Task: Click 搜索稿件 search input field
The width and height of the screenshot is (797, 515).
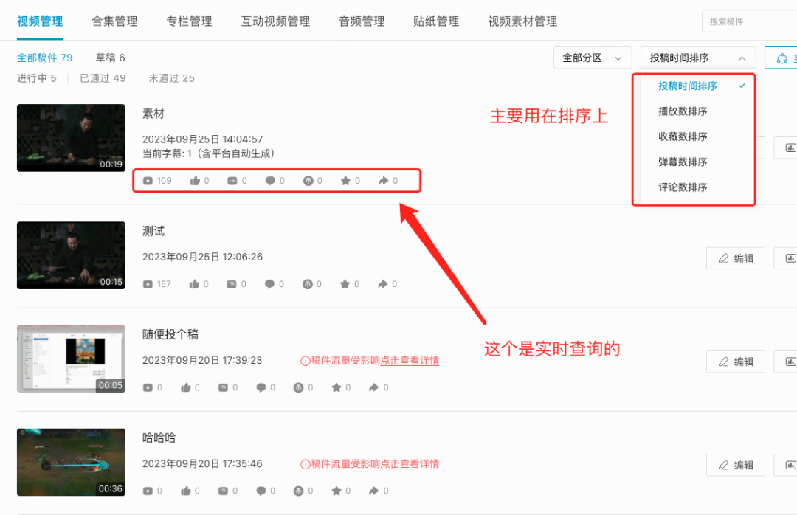Action: tap(749, 21)
